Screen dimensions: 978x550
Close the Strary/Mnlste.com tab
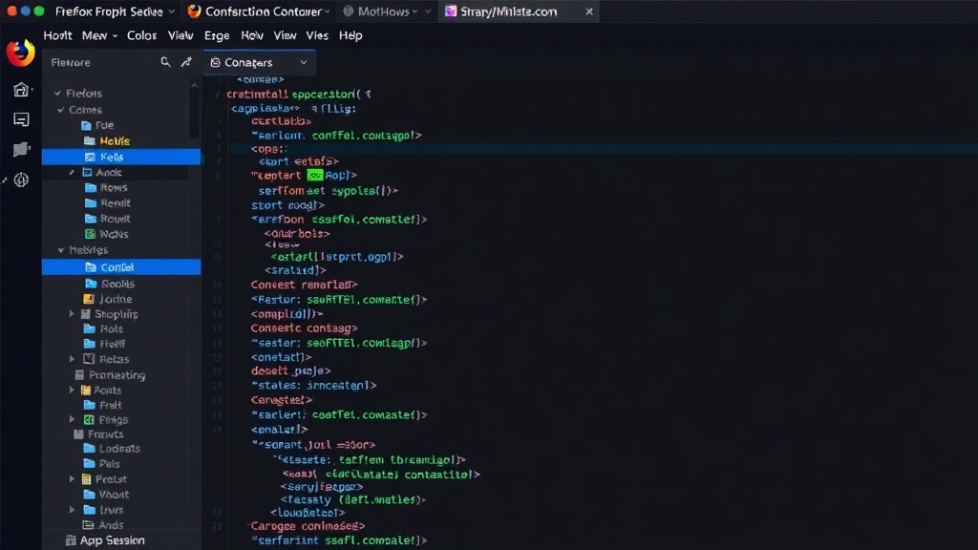[588, 11]
